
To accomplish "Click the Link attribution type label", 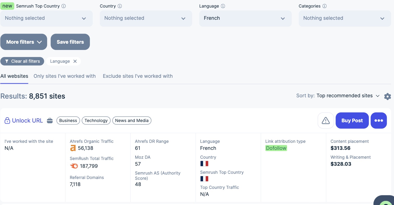I will click(x=285, y=142).
